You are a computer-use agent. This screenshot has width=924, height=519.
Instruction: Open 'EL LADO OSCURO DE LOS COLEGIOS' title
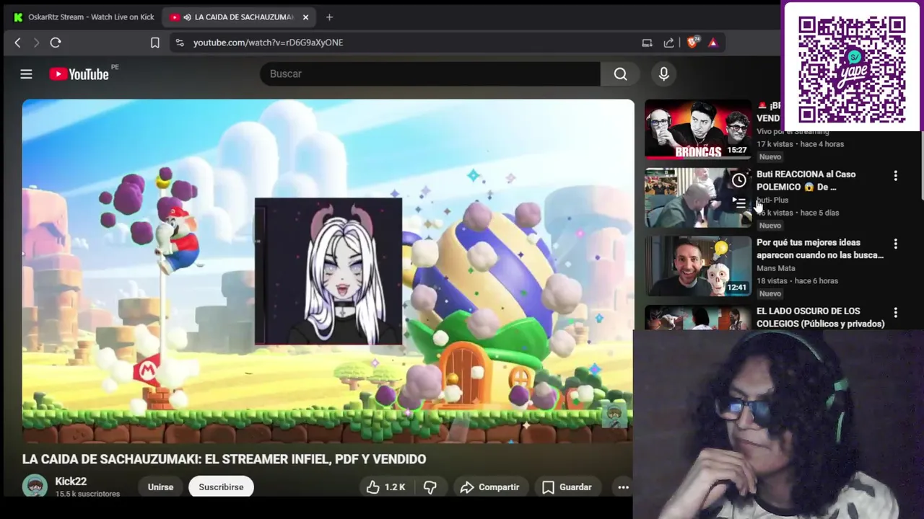pos(821,317)
